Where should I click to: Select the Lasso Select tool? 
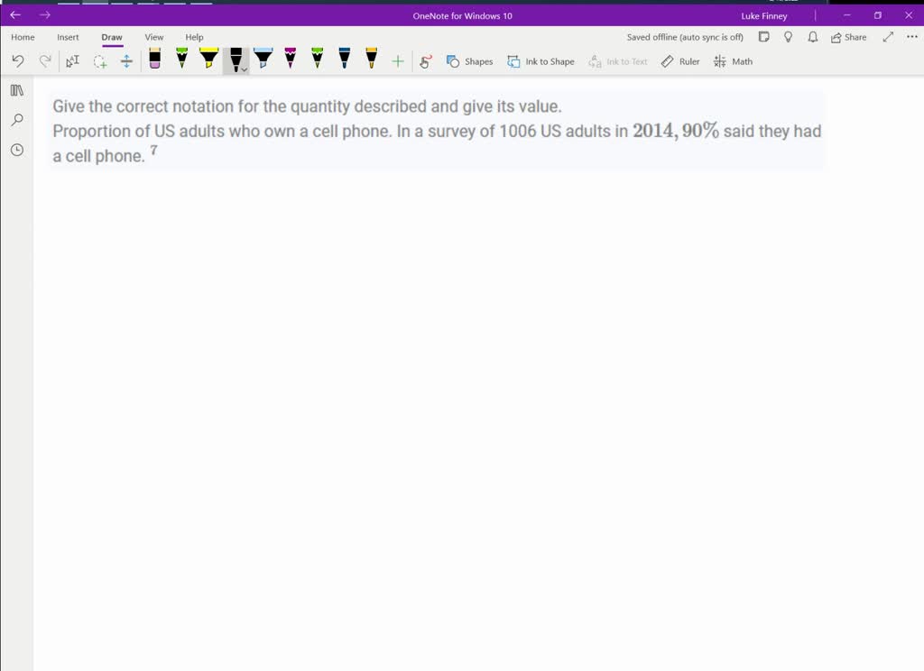point(100,61)
